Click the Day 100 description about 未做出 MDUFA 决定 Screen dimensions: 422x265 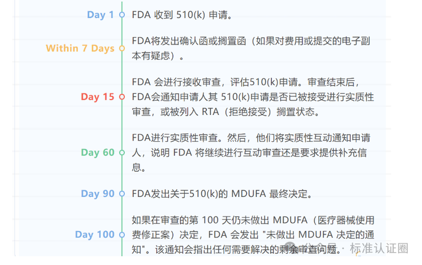[x=253, y=235]
